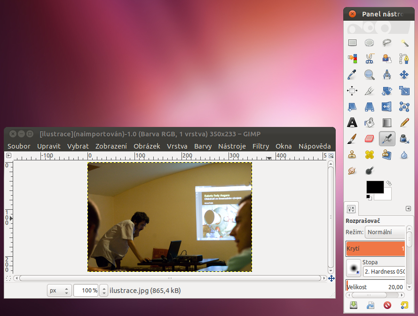Click the brush preview button next to Stopa
The height and width of the screenshot is (316, 418).
click(x=353, y=268)
